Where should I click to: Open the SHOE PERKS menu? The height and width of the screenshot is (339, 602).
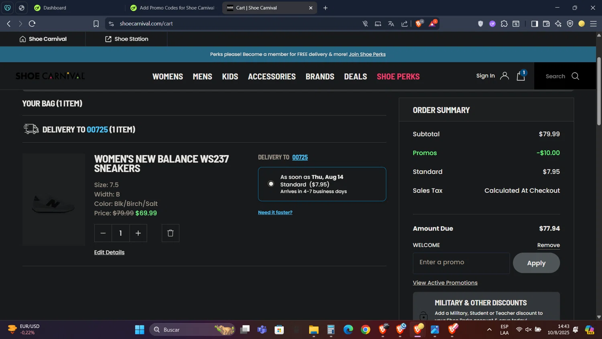(x=398, y=76)
